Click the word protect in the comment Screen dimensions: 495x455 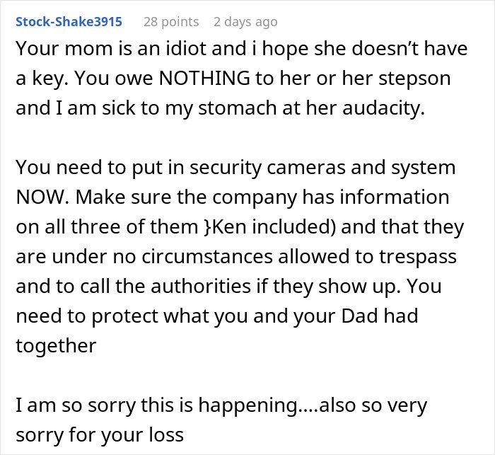pyautogui.click(x=124, y=316)
